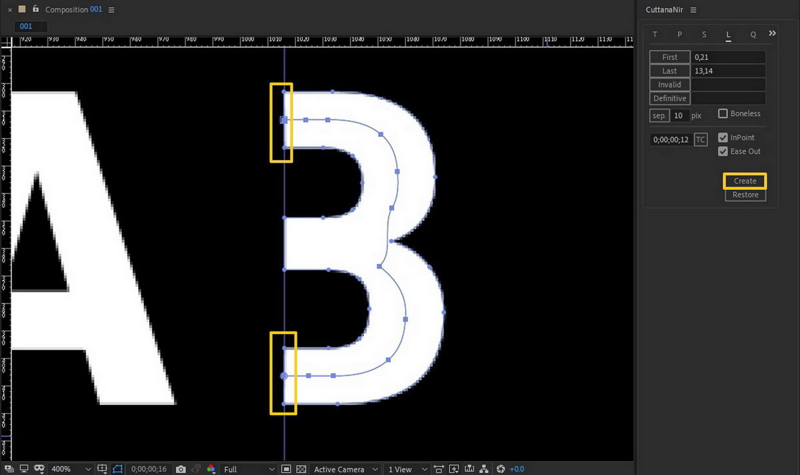Enable the Boneless checkbox
The height and width of the screenshot is (475, 800).
pos(723,113)
